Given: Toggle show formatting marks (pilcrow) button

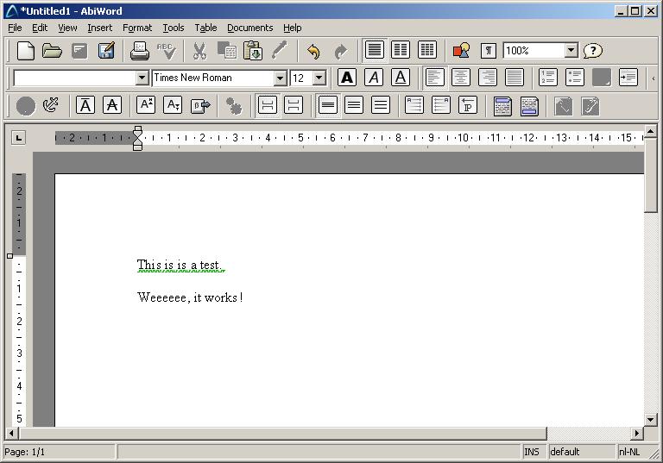Looking at the screenshot, I should tap(489, 51).
